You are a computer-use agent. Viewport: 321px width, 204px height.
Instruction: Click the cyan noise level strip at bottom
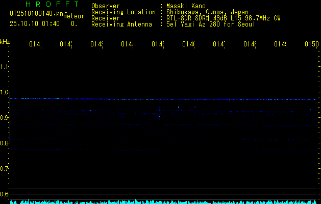point(163,202)
